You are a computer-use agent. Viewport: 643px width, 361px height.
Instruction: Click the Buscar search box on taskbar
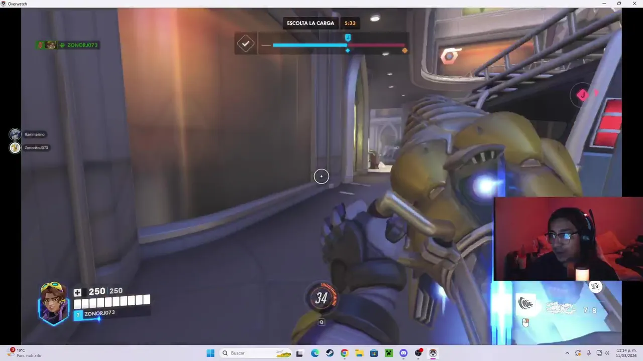[256, 353]
